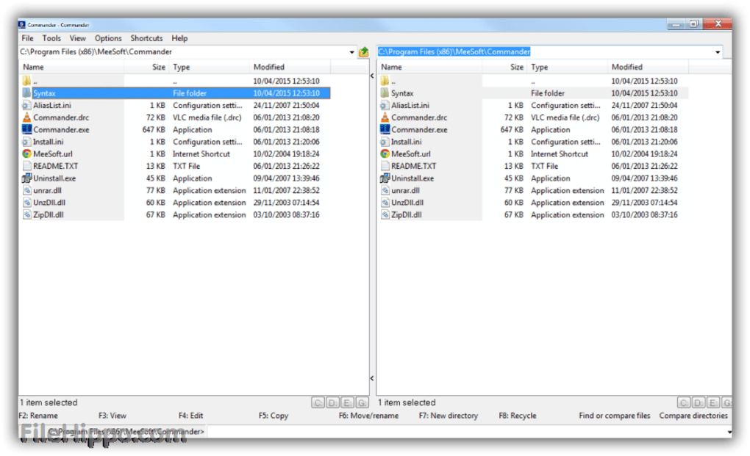Screen dimensions: 750x456
Task: Switch right panel to drive C
Action: [x=684, y=403]
